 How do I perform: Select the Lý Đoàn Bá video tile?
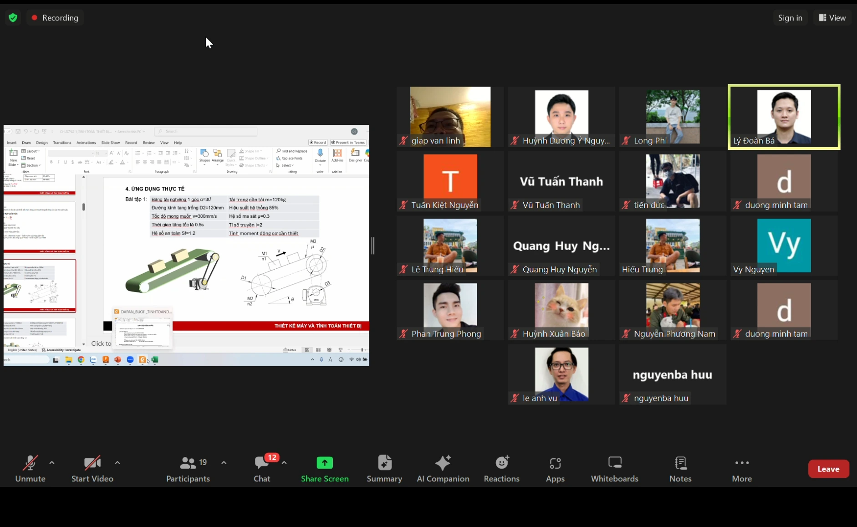click(x=784, y=117)
